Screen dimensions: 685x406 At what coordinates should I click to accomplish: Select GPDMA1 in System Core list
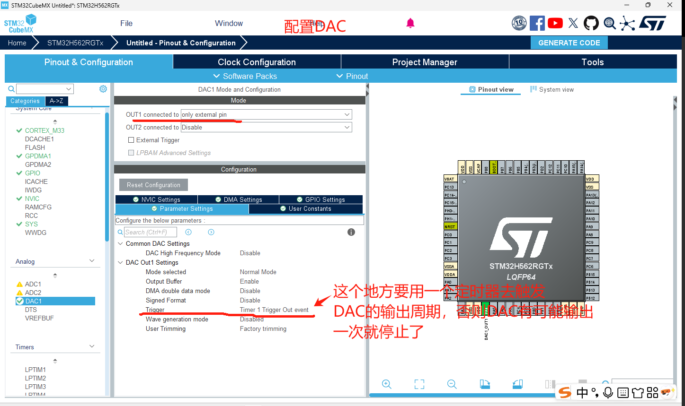pos(38,156)
